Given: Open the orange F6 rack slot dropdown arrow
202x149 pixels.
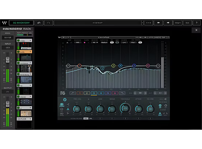Looking at the screenshot, I should point(30,52).
